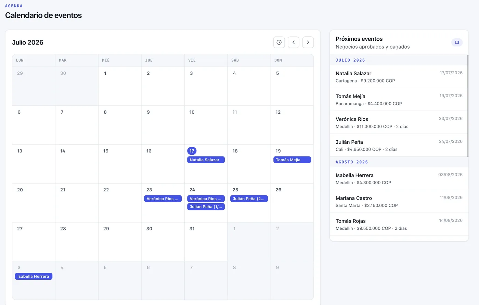Image resolution: width=479 pixels, height=305 pixels.
Task: Click the upcoming events list scrollbar
Action: 467,106
